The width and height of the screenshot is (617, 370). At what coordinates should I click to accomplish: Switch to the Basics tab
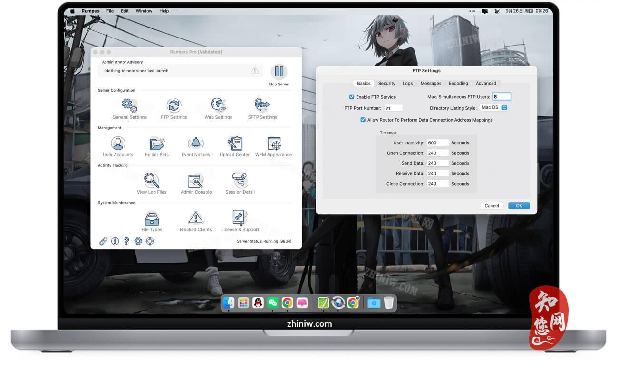click(364, 83)
